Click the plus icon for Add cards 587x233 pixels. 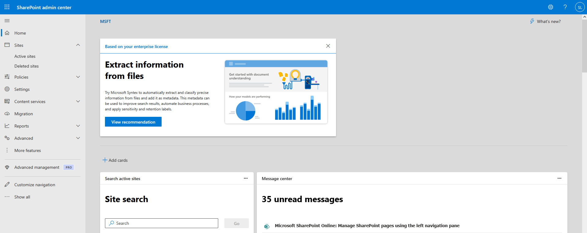pyautogui.click(x=105, y=160)
